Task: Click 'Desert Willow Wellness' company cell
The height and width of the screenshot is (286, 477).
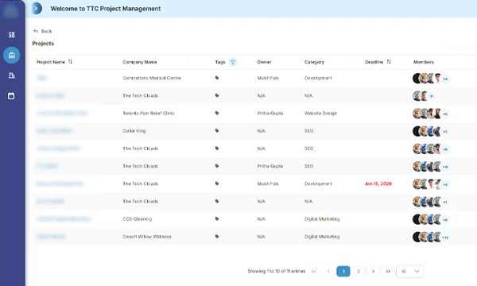Action: coord(147,237)
